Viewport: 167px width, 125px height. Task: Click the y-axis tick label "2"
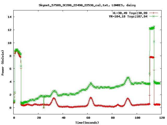click(x=10, y=95)
